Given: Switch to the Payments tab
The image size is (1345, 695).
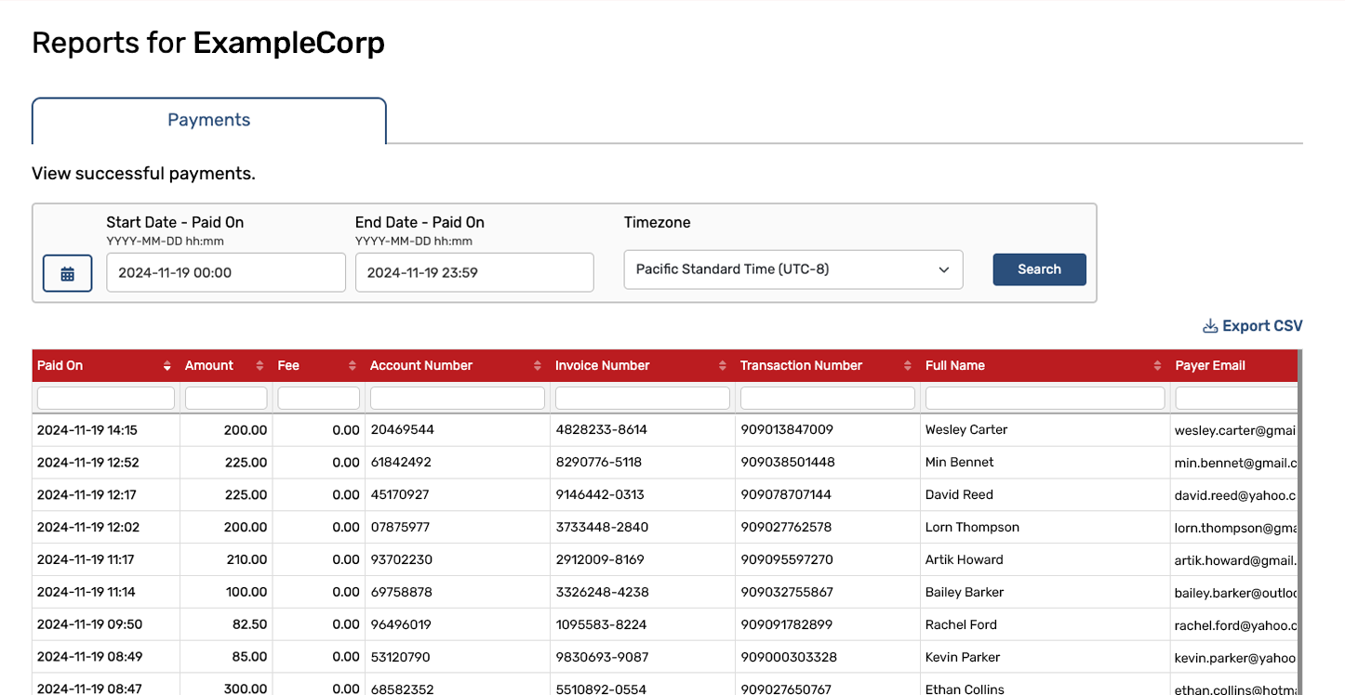Looking at the screenshot, I should point(208,119).
